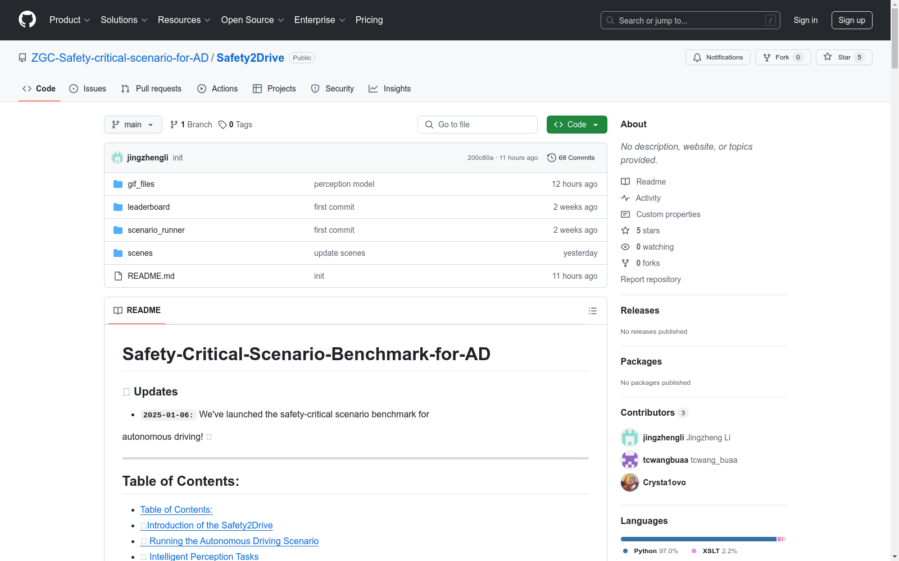Viewport: 899px width, 561px height.
Task: Expand the Enterprise menu
Action: pyautogui.click(x=320, y=20)
